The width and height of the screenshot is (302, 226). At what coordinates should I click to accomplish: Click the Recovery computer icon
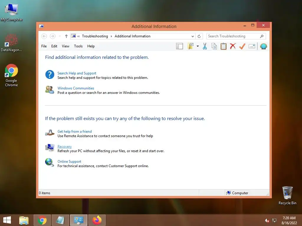50,148
